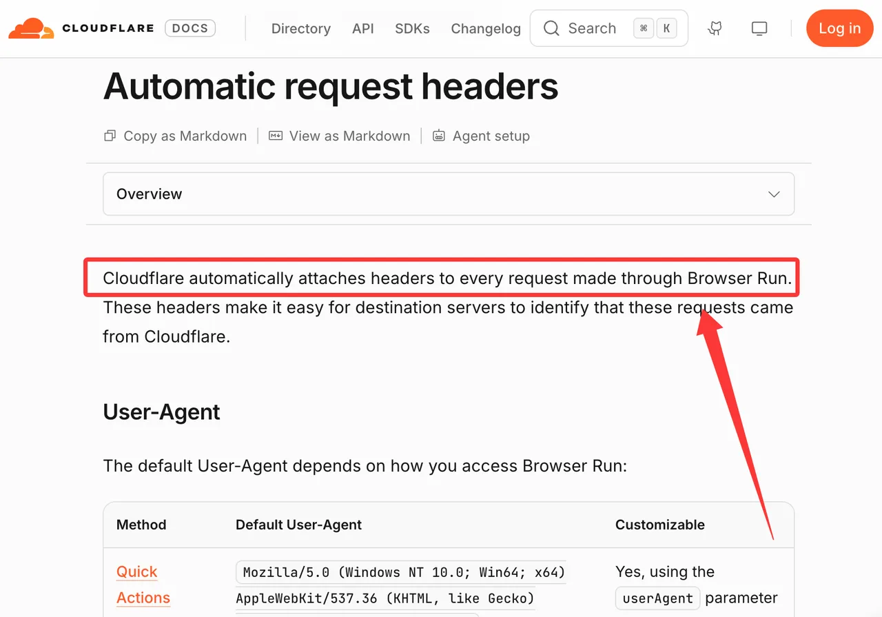Screen dimensions: 882x617
Task: Click the Cloudflare logo in the header
Action: (x=81, y=28)
